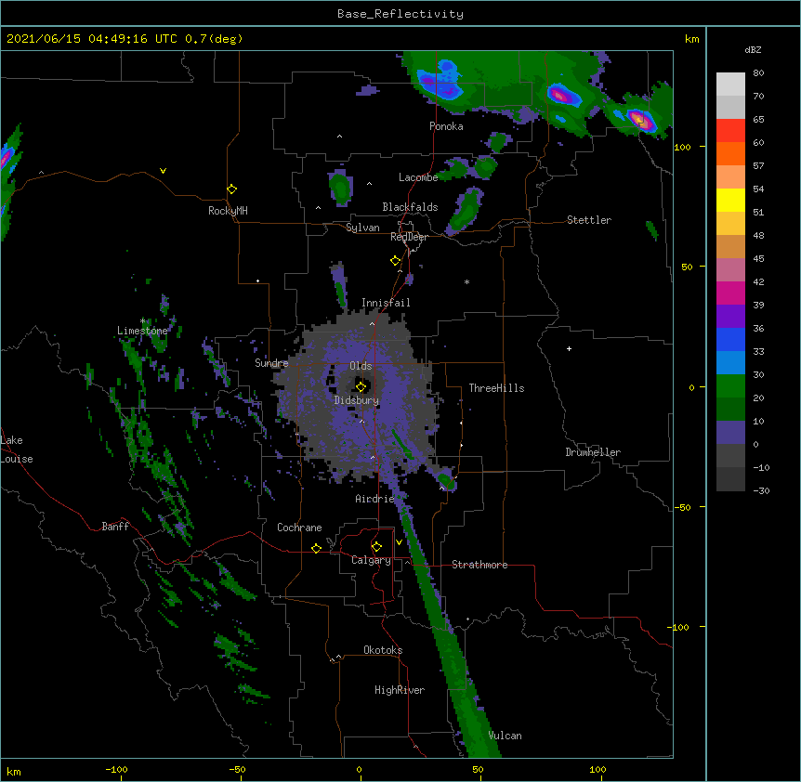
Task: Click the 80 value in the dBZ legend
Action: click(x=758, y=73)
